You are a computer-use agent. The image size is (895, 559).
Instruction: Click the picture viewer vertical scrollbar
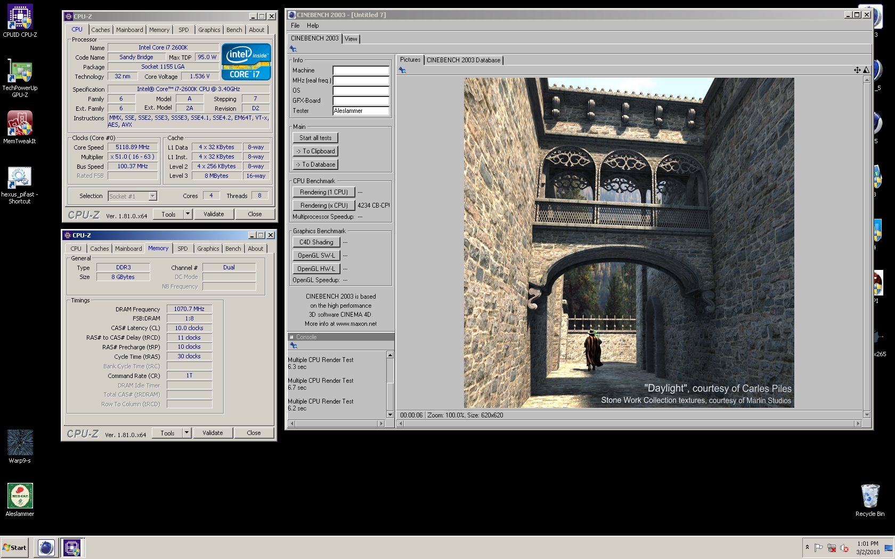click(867, 247)
